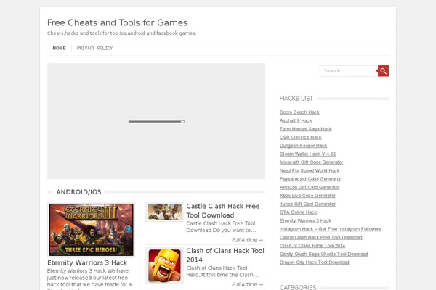
Task: Open the Boom Beach Hack link
Action: tap(299, 112)
